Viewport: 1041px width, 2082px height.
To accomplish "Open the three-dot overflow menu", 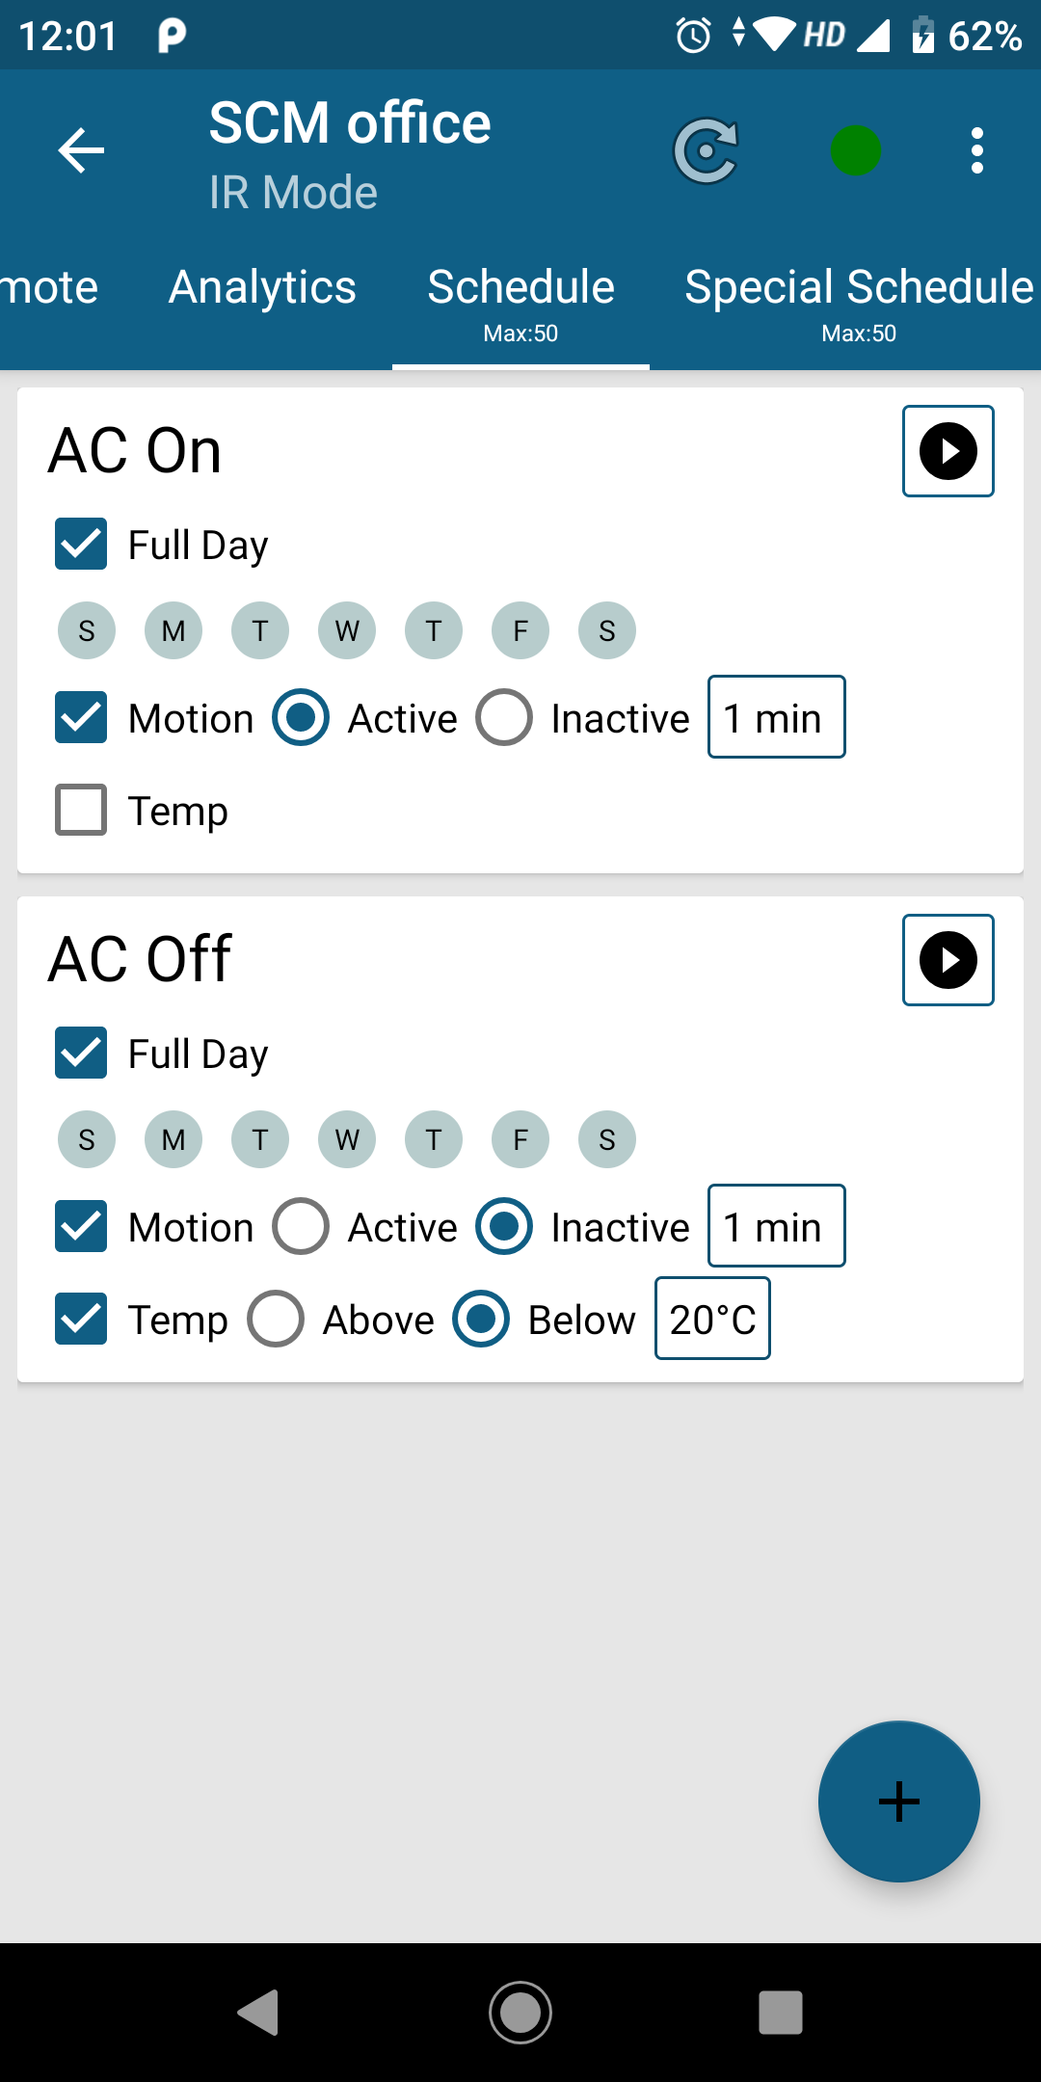I will tap(977, 150).
